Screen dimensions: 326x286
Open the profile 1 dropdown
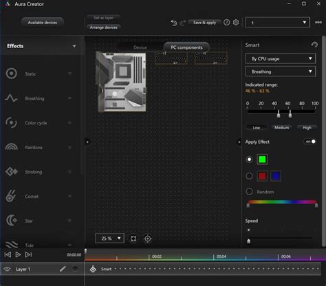277,23
